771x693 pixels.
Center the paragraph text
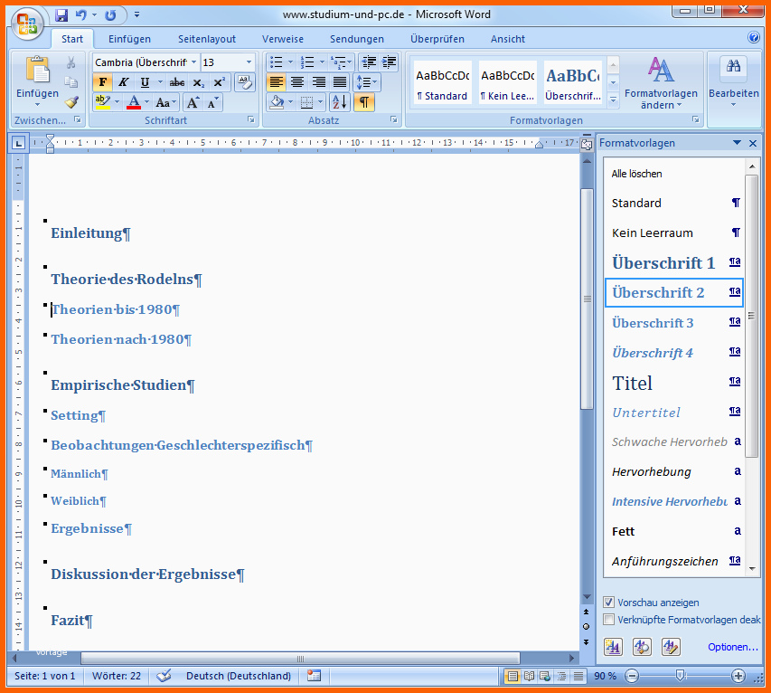tap(297, 82)
